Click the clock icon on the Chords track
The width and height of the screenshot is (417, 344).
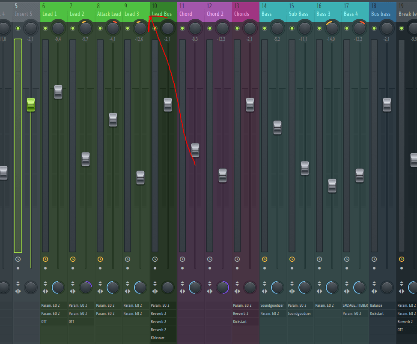[237, 259]
